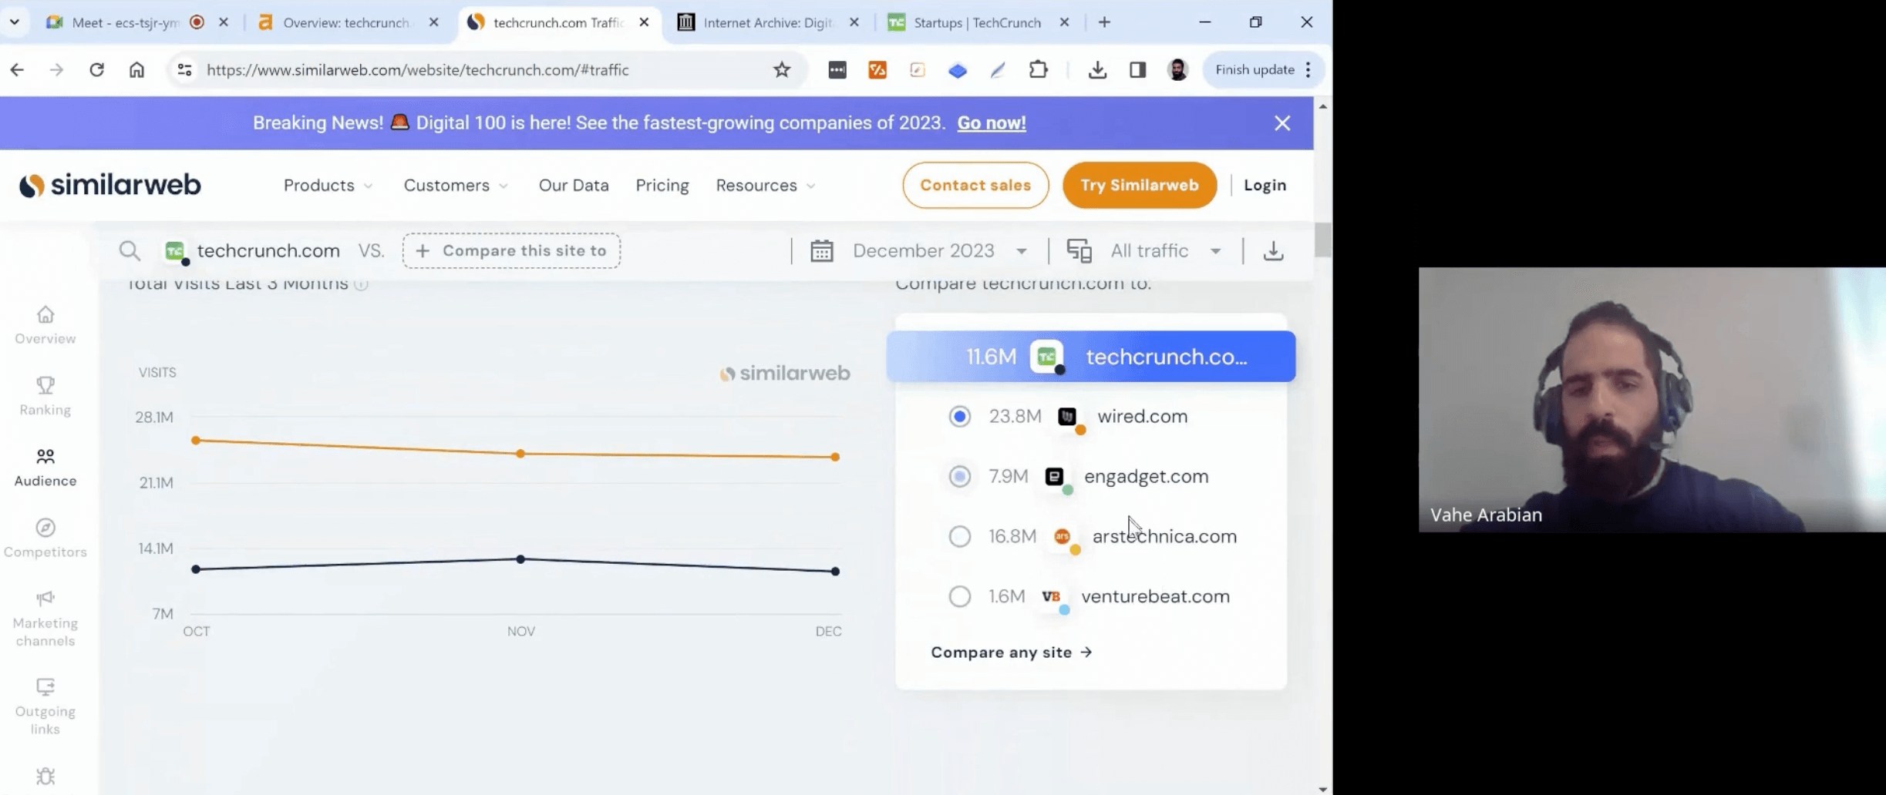Select the arstechnica.com radio button
The height and width of the screenshot is (795, 1886).
[x=959, y=536]
